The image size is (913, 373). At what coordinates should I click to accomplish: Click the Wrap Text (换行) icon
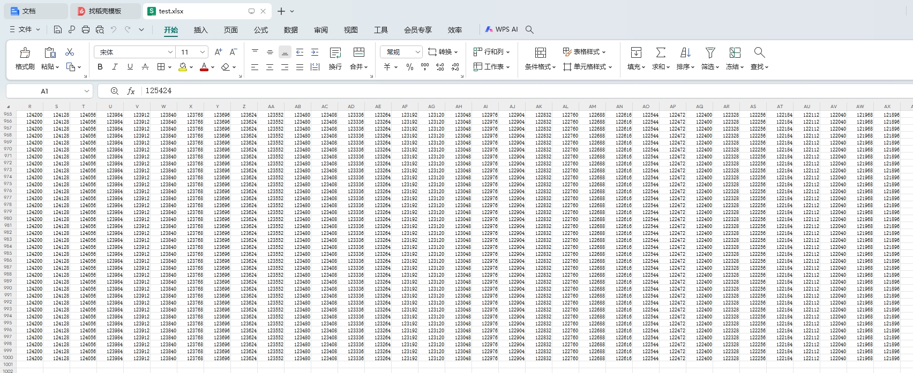click(x=335, y=52)
